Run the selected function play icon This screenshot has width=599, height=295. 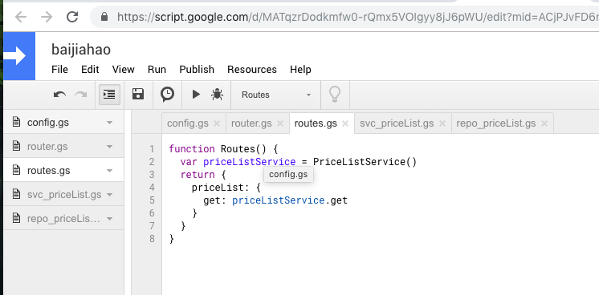196,95
